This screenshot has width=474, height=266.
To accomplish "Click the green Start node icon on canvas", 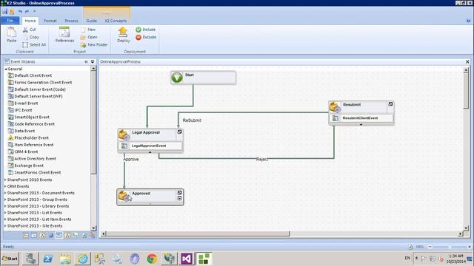I will [x=177, y=78].
